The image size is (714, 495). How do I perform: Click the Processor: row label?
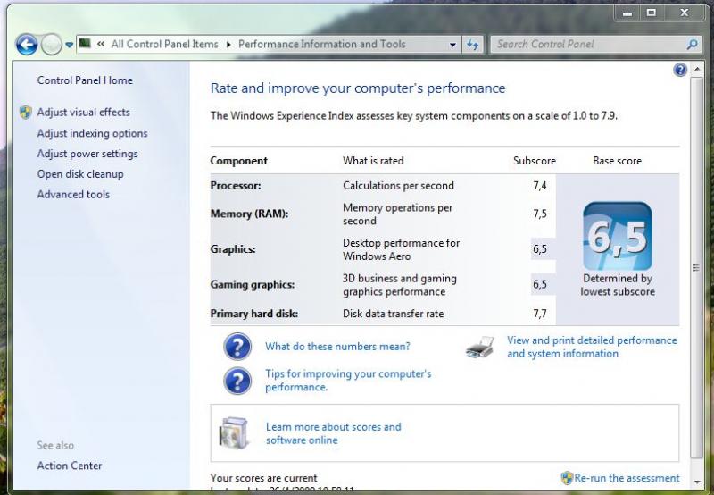(236, 186)
